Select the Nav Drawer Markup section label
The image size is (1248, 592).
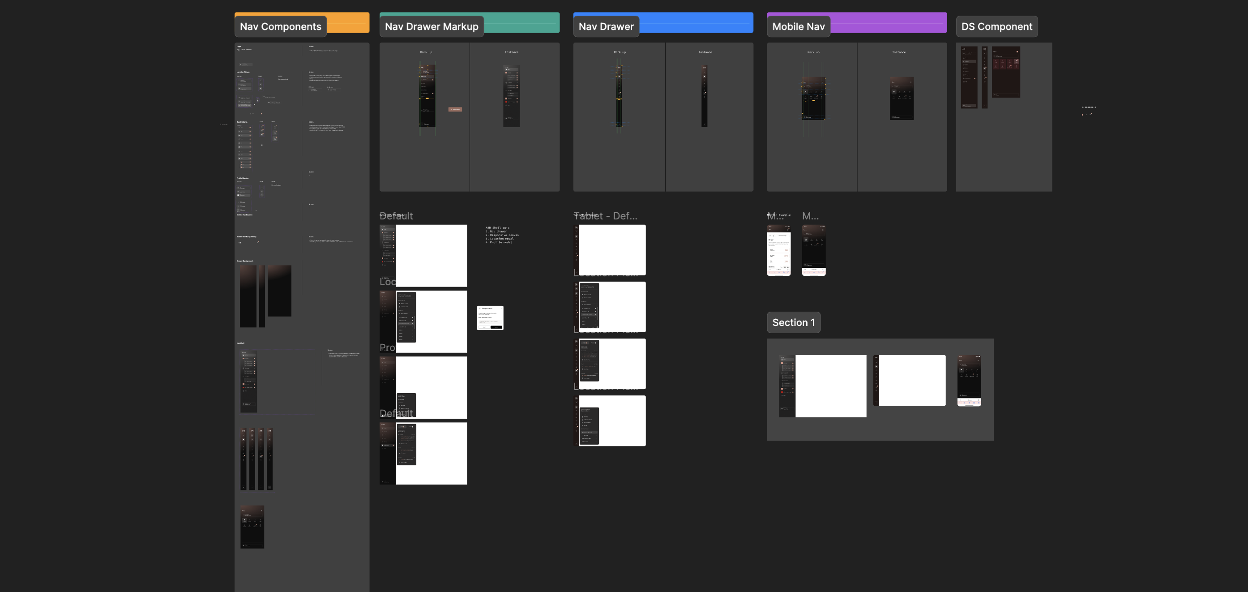[x=431, y=27]
